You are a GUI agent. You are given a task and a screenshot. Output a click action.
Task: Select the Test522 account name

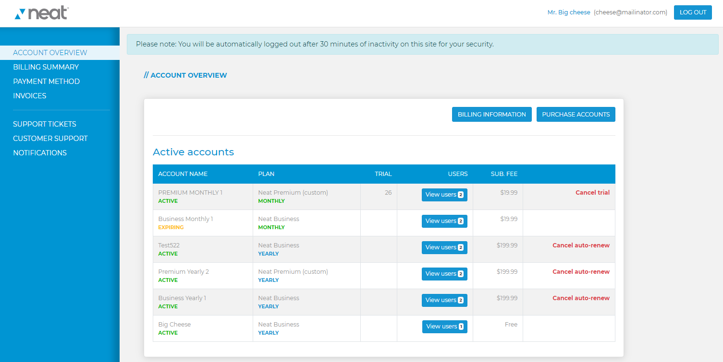pyautogui.click(x=169, y=245)
